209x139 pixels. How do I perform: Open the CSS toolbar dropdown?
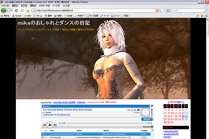coord(28,16)
